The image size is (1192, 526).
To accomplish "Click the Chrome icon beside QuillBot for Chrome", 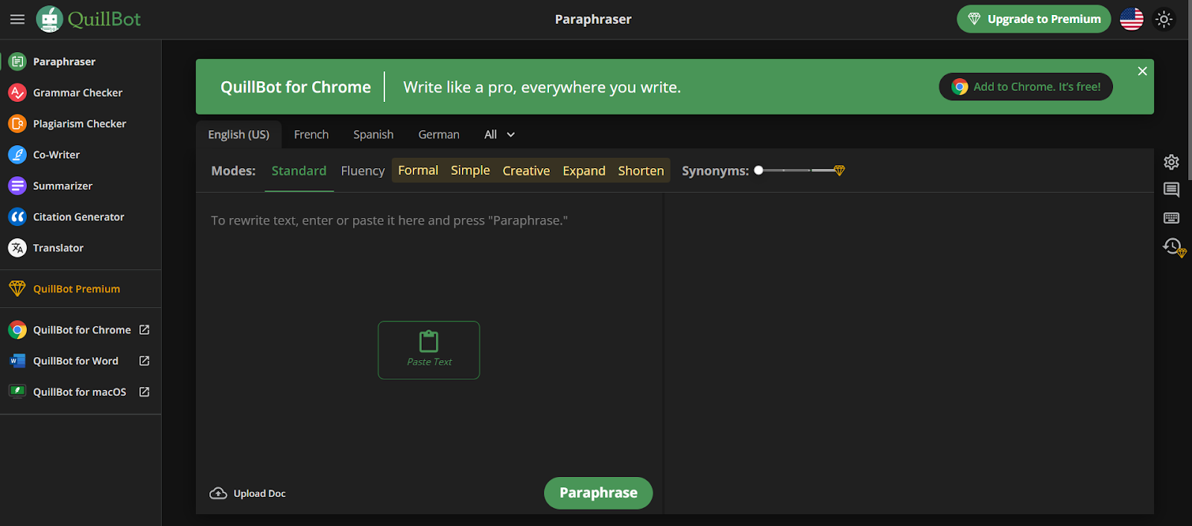I will point(17,330).
